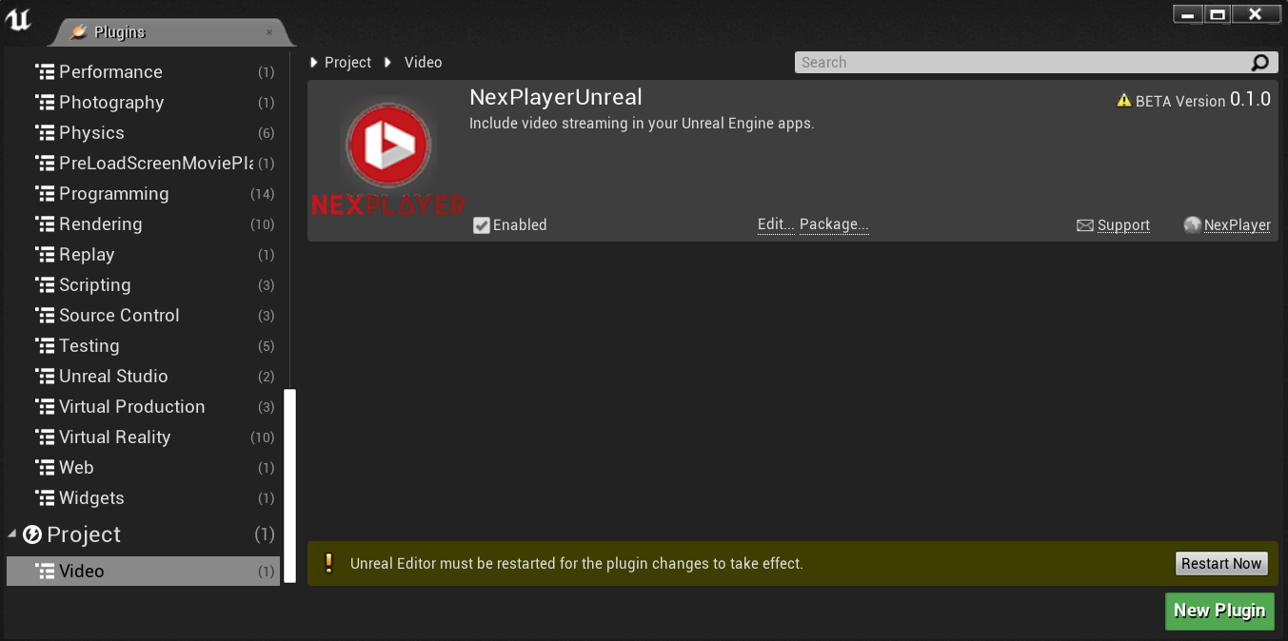Click the Project section lightning icon

[32, 534]
